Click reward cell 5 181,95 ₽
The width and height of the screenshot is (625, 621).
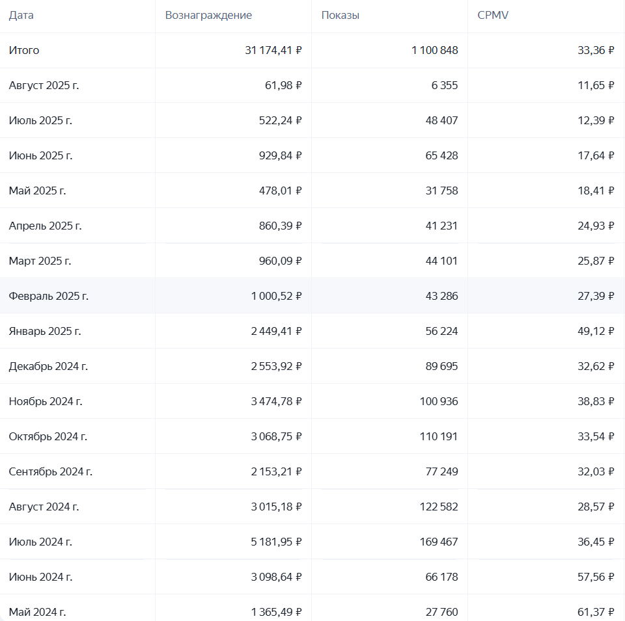276,542
